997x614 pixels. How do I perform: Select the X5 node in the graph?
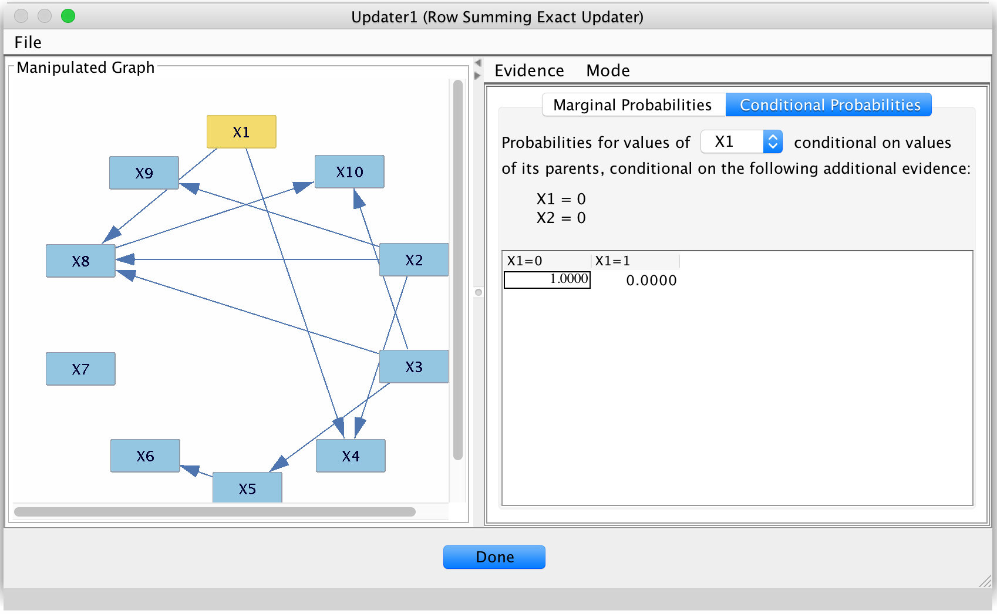(247, 487)
